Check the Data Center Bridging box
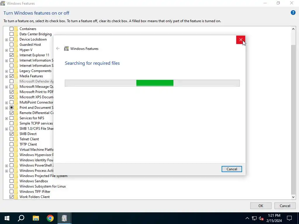Screen dimensions: 299x224 11,34
